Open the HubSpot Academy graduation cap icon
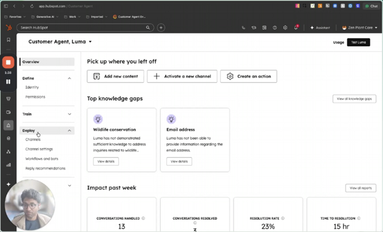The width and height of the screenshot is (383, 232). 253,28
